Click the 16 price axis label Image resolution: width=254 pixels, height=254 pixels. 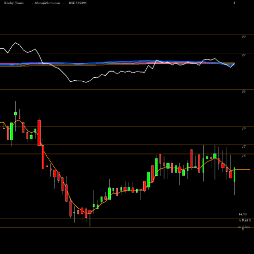243,156
